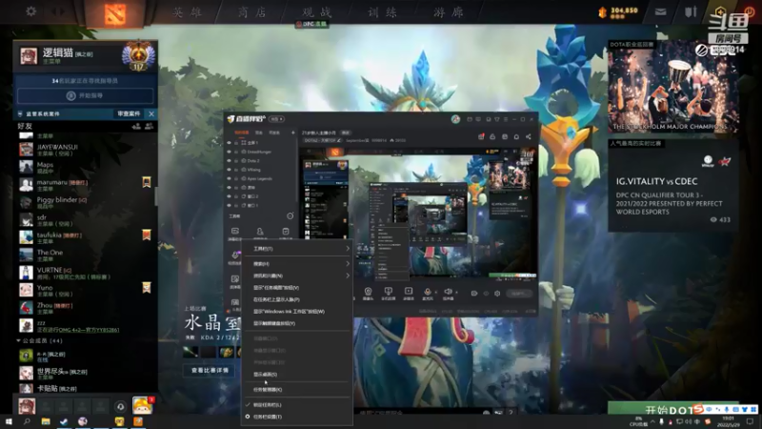
Task: Collapse the 公会成员 (44) guild section
Action: coord(40,341)
